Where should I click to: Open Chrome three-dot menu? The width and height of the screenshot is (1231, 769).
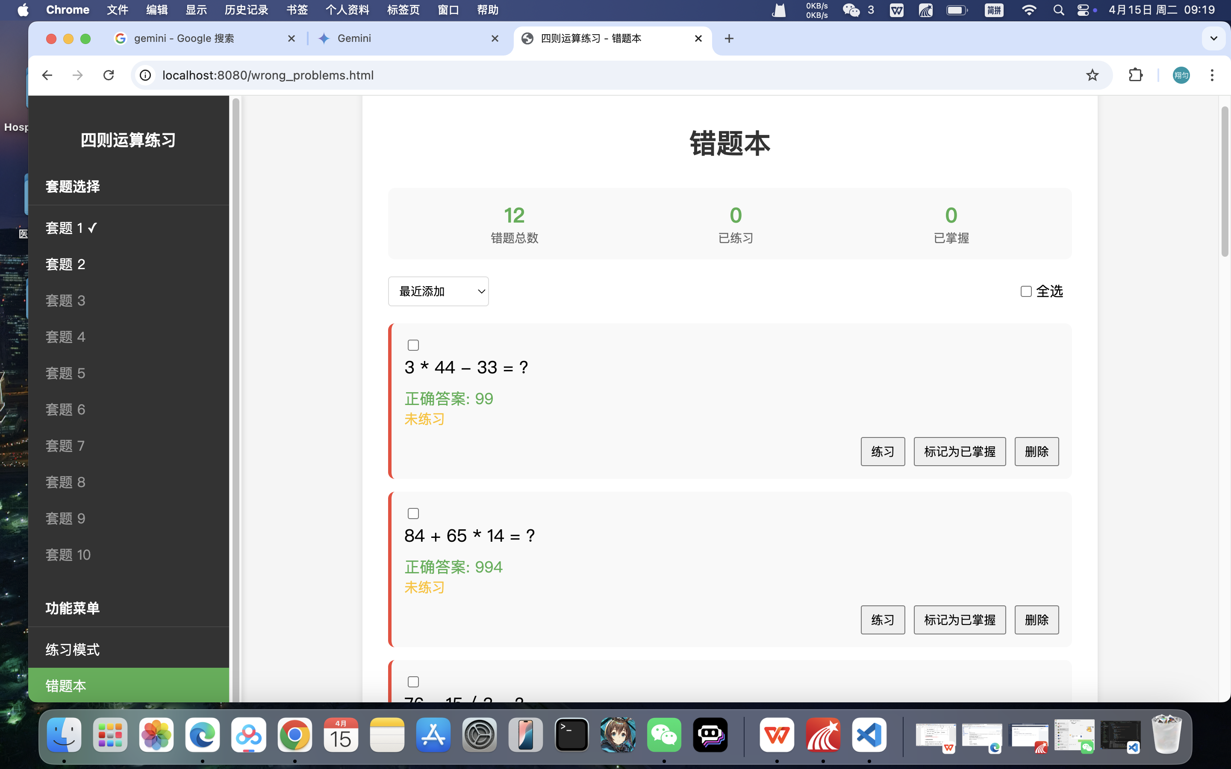point(1212,75)
